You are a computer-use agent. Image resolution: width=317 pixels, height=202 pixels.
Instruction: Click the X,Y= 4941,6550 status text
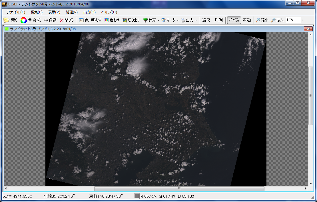pyautogui.click(x=18, y=196)
